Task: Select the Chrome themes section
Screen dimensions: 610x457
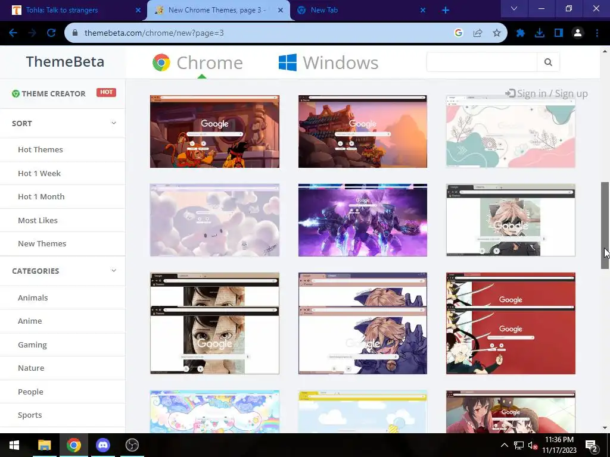Action: click(x=198, y=62)
